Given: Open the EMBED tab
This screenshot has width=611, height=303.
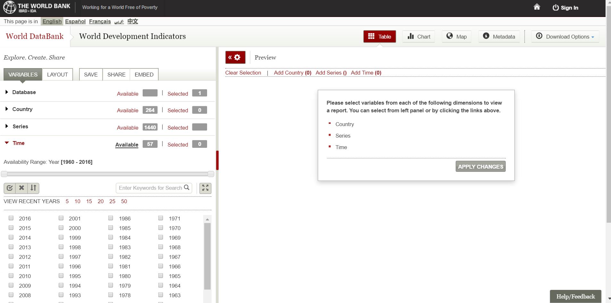Looking at the screenshot, I should [144, 75].
